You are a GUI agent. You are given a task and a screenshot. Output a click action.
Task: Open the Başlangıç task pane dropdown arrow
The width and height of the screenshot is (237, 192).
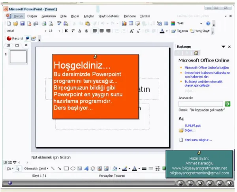point(223,47)
